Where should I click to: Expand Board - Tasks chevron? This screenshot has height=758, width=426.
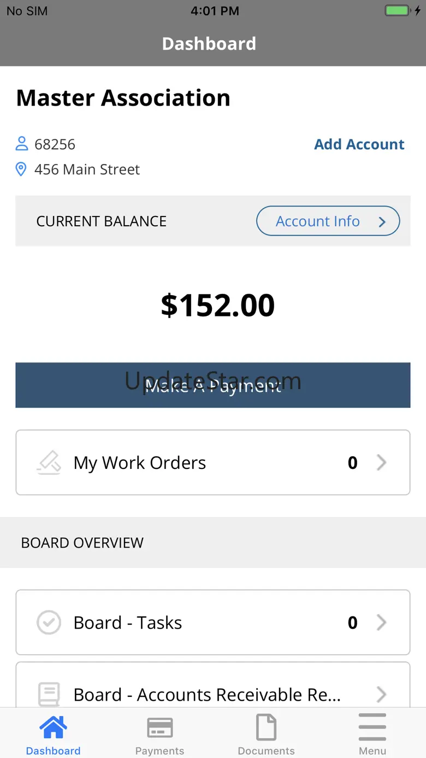[382, 622]
